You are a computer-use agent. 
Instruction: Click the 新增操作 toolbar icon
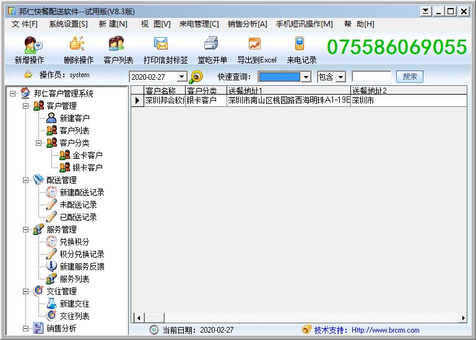pyautogui.click(x=33, y=45)
